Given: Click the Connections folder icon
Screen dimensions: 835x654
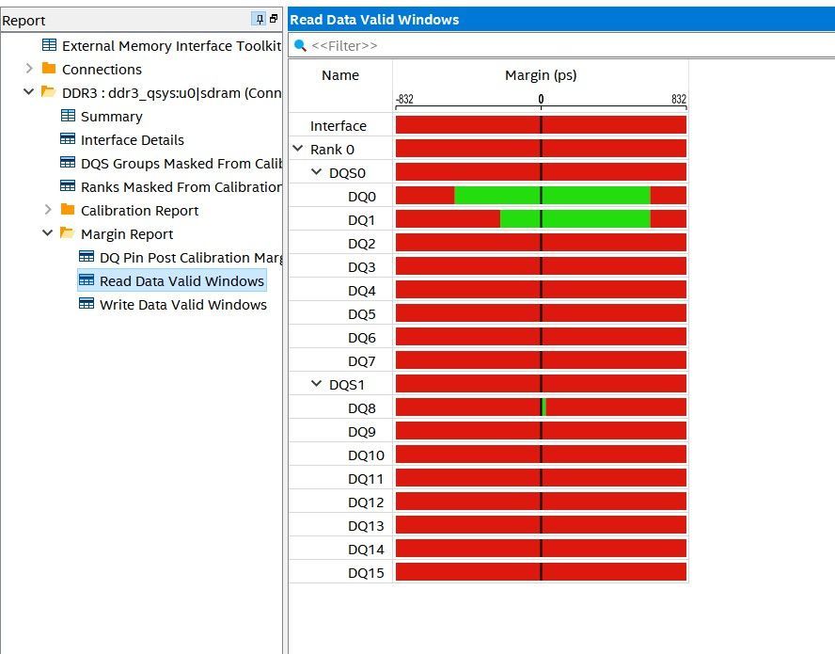Looking at the screenshot, I should 49,69.
